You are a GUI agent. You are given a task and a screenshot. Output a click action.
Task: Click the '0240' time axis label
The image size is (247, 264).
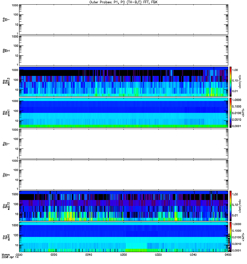click(89, 254)
